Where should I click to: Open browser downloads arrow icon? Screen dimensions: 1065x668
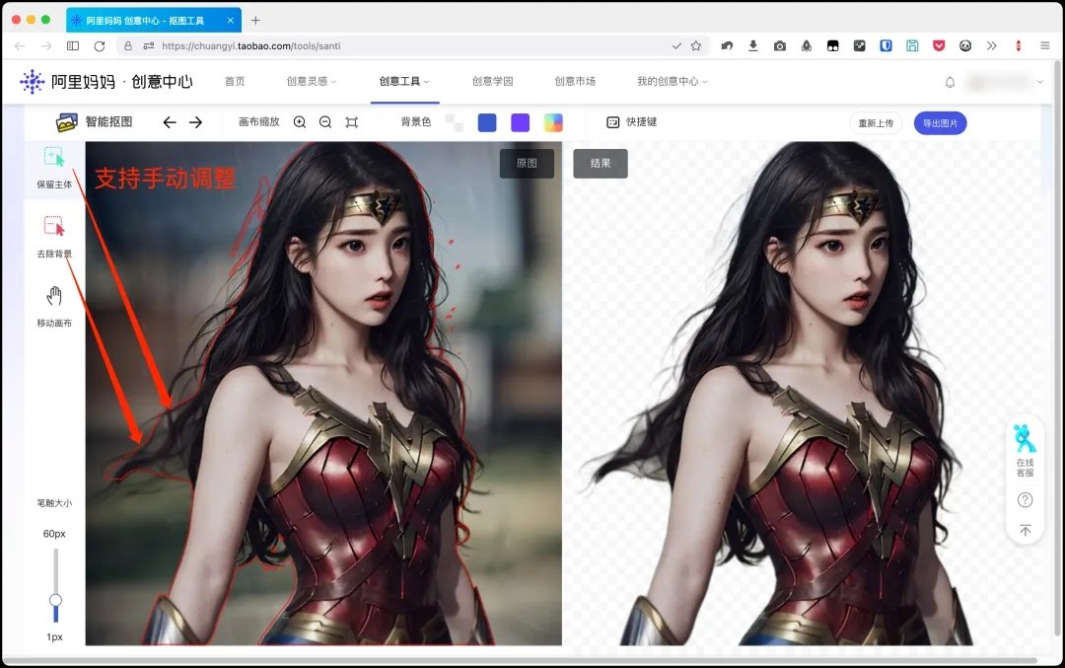coord(753,46)
